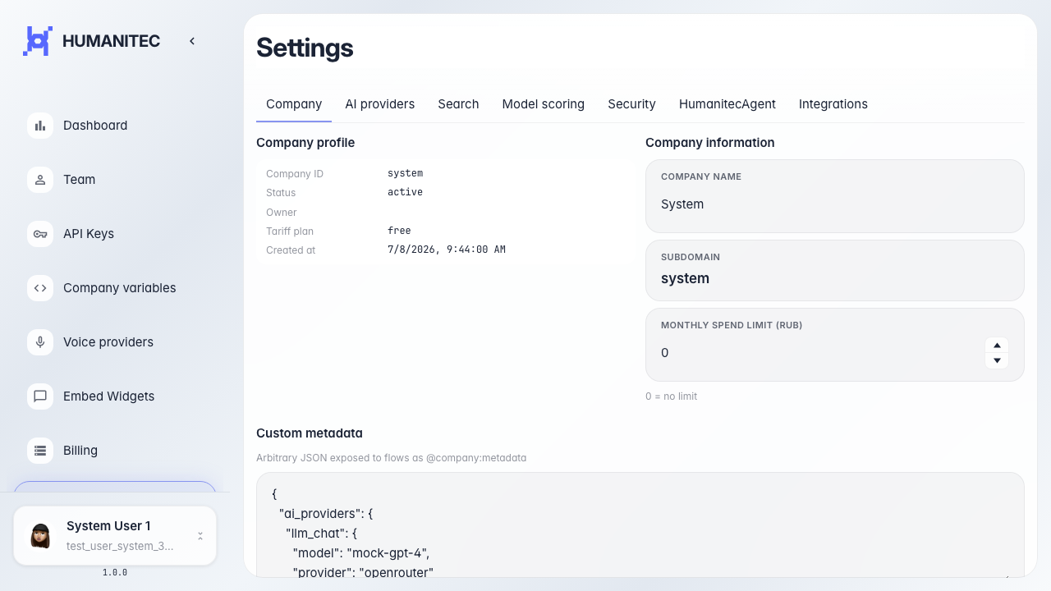Click the API Keys key icon

pos(40,234)
